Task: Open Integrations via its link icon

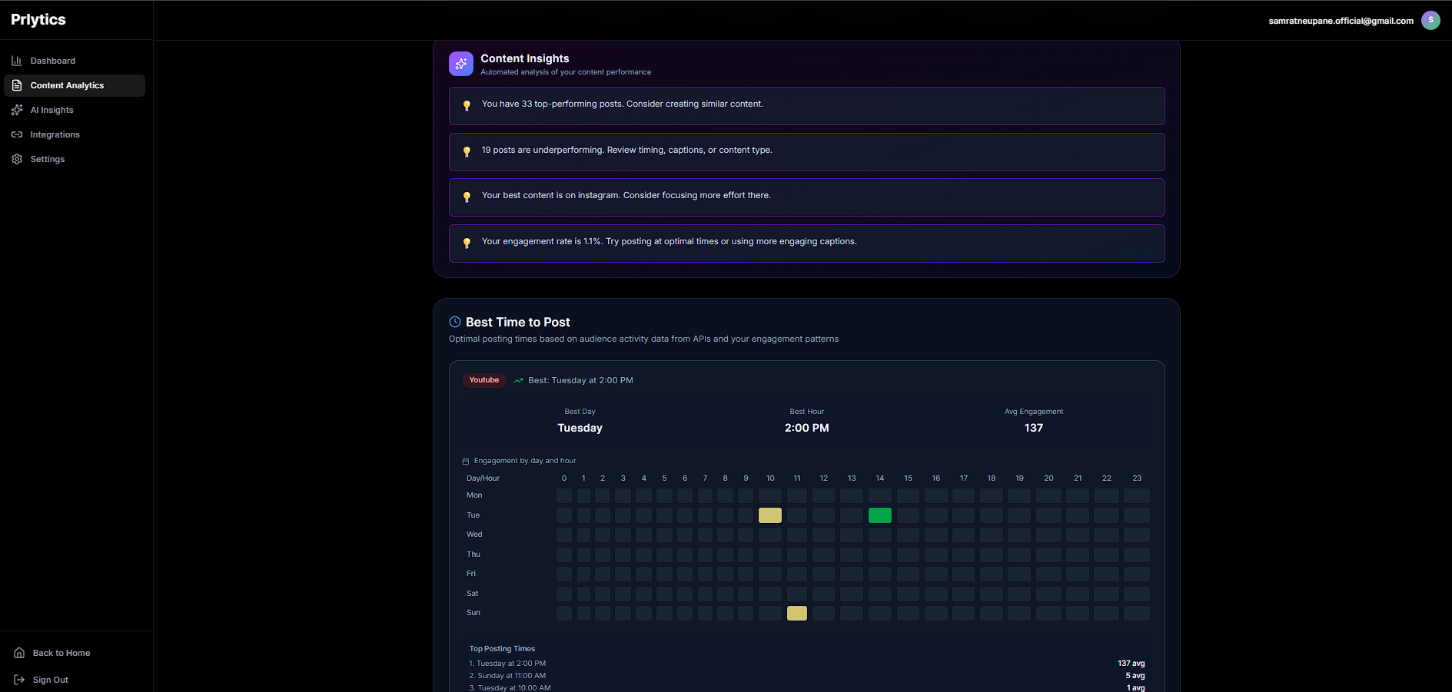Action: point(17,134)
